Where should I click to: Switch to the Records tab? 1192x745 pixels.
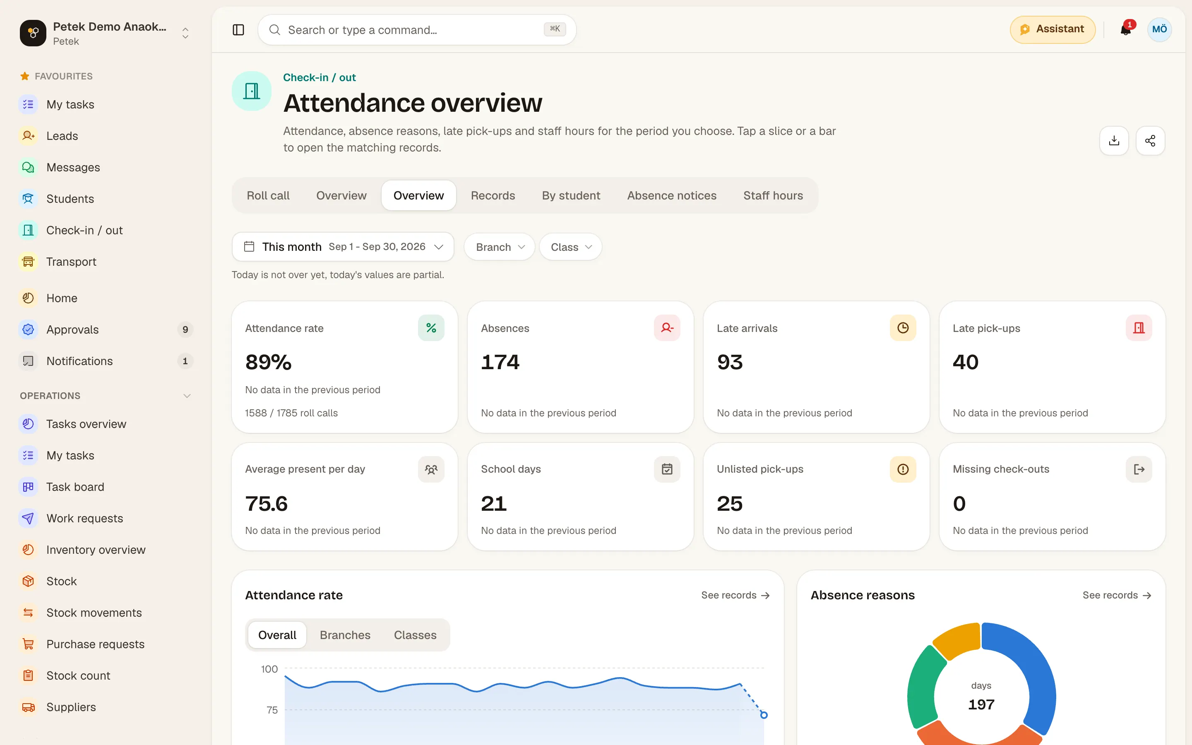[493, 196]
